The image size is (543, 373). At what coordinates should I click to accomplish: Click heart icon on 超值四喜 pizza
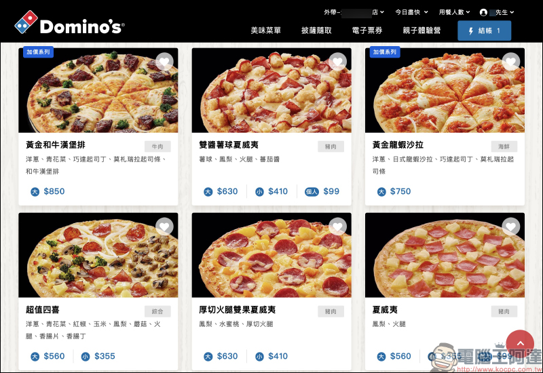point(164,227)
